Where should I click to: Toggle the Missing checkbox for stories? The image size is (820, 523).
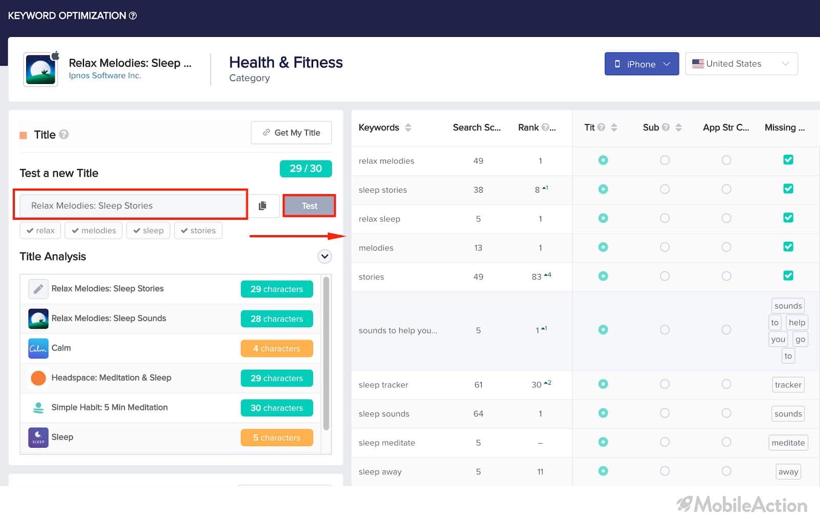point(788,276)
